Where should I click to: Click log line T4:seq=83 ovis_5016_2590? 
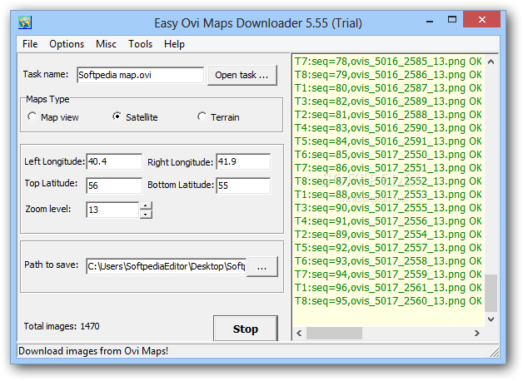(x=388, y=128)
